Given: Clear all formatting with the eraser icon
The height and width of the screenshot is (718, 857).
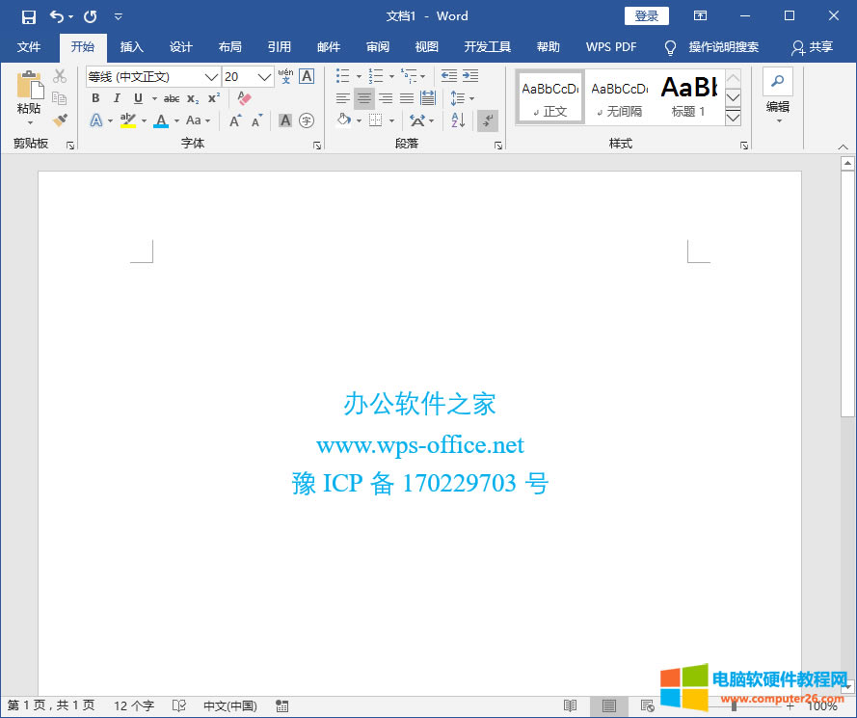Looking at the screenshot, I should point(243,97).
